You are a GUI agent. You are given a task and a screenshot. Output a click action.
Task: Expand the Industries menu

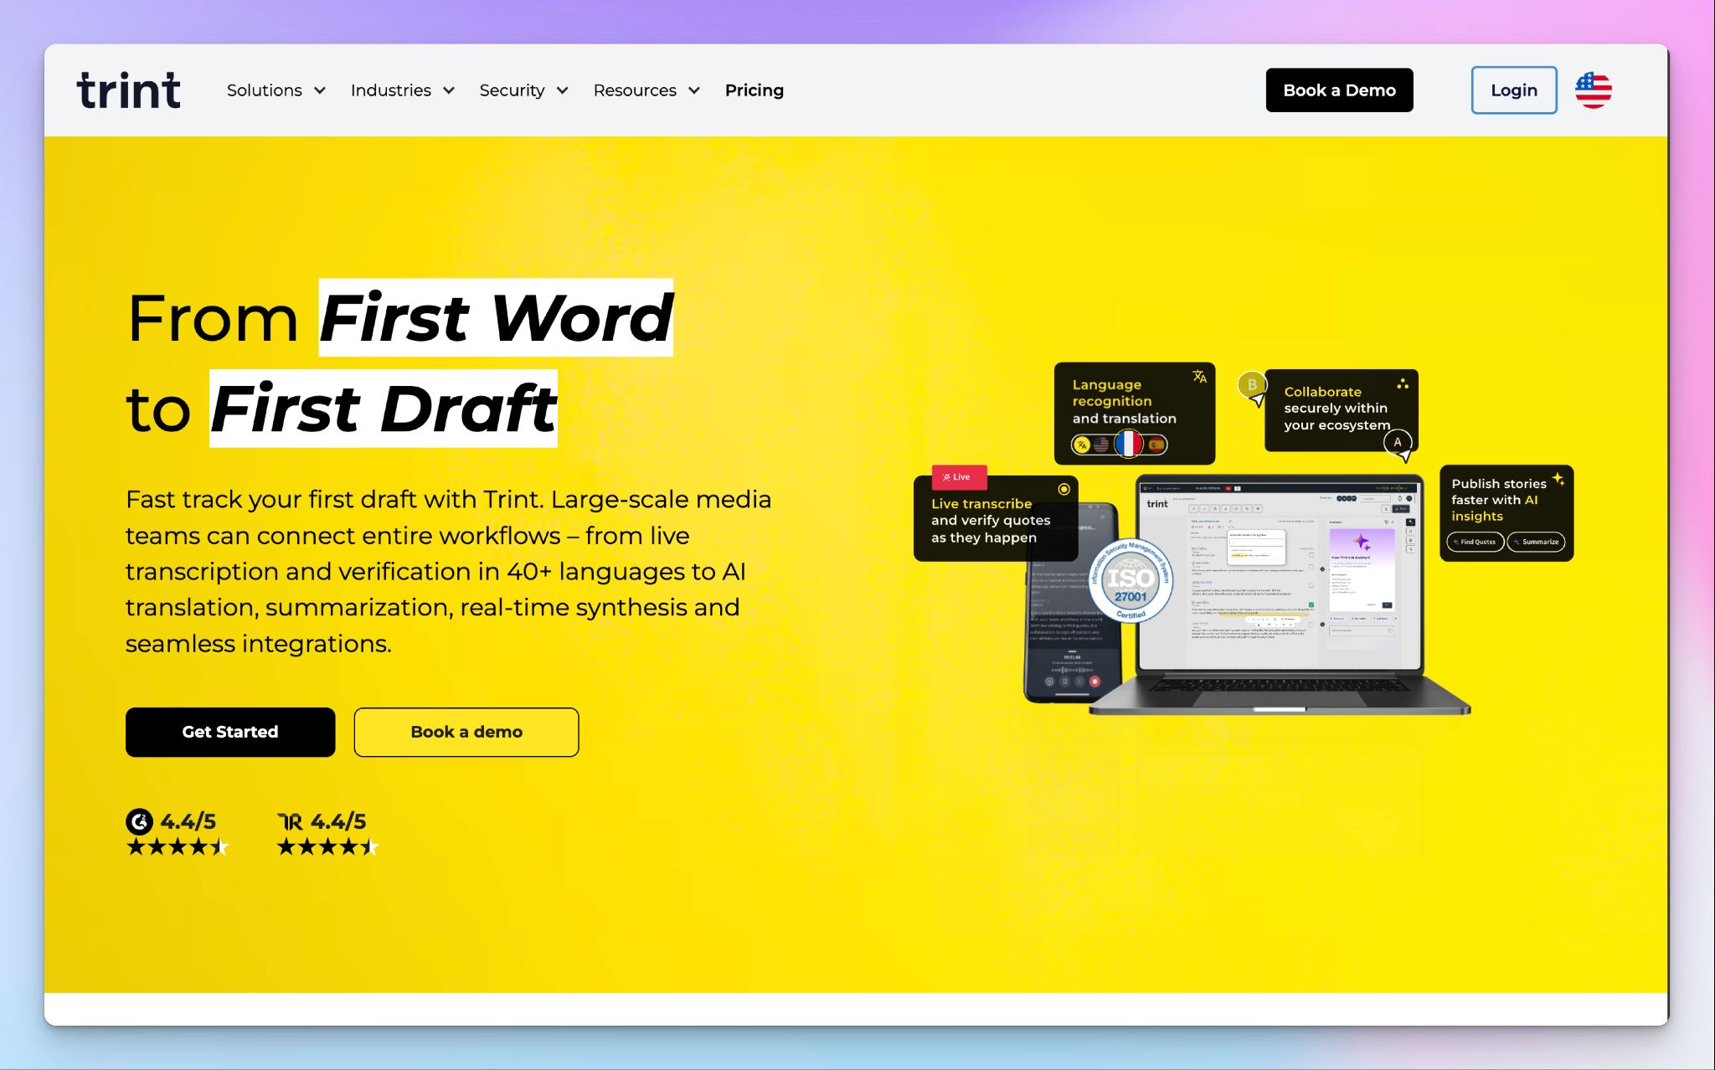402,90
